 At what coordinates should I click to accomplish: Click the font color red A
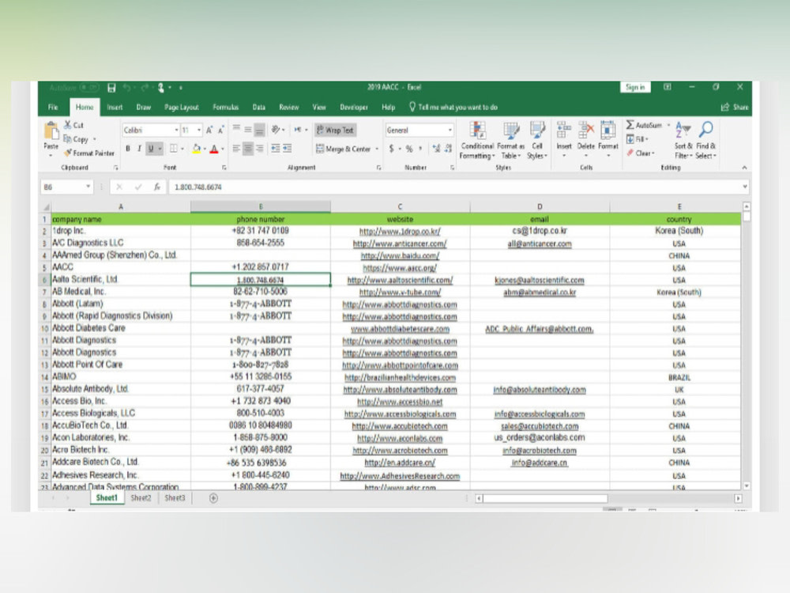[214, 149]
